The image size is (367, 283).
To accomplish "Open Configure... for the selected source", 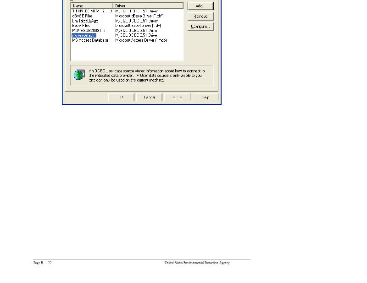I will [200, 27].
